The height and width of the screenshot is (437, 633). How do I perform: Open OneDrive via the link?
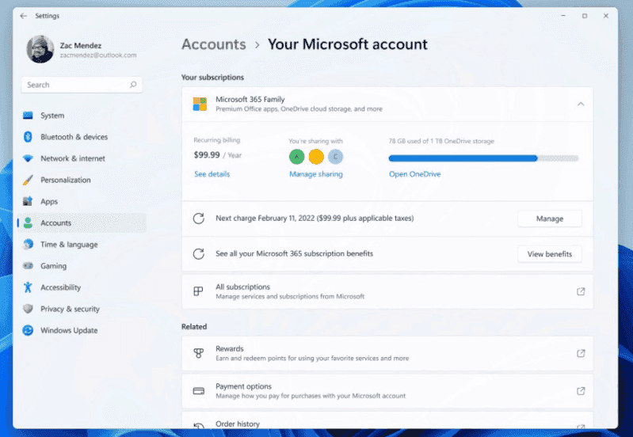pos(414,174)
